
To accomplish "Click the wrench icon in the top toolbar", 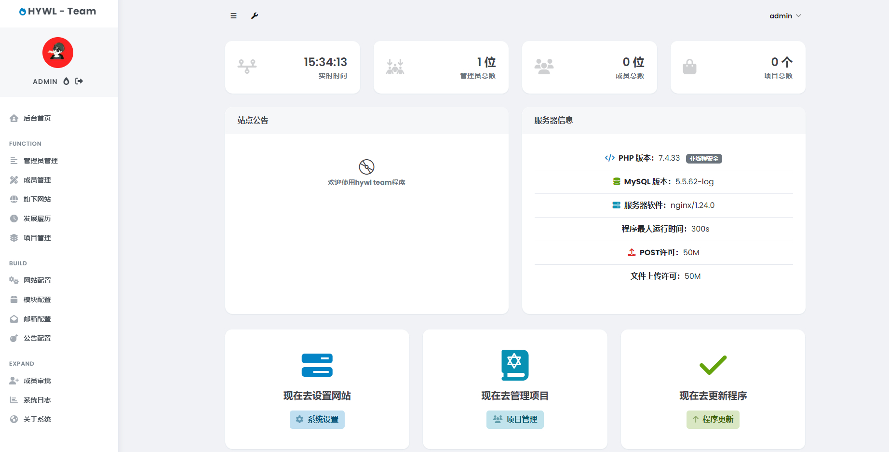I will pyautogui.click(x=255, y=15).
